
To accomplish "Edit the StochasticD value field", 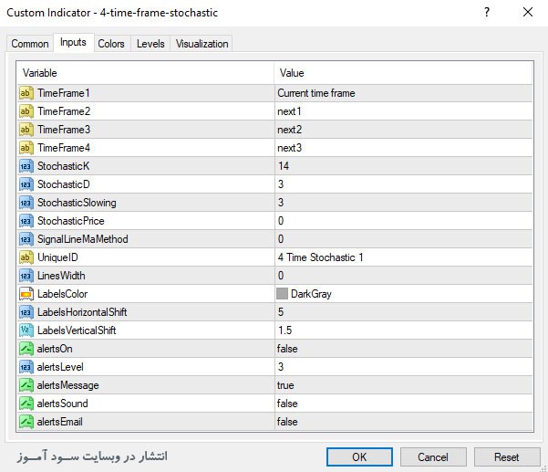I will [402, 184].
